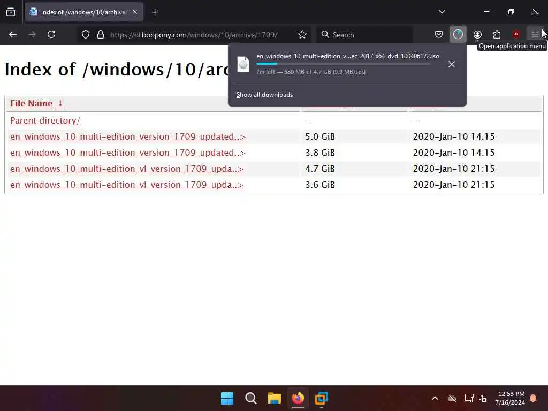Open the muted volume tray icon
Image resolution: width=548 pixels, height=411 pixels.
tap(483, 398)
